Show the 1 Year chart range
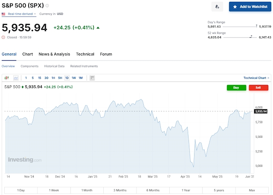Screen dimensions: 273x195 point(186,190)
